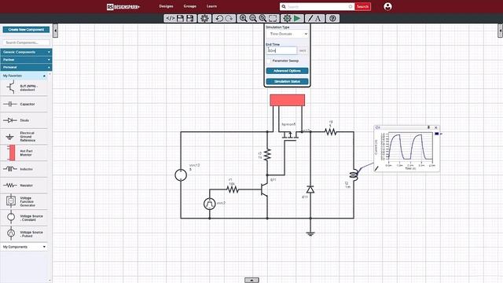
Task: Click the Save As disk icon
Action: coord(190,18)
